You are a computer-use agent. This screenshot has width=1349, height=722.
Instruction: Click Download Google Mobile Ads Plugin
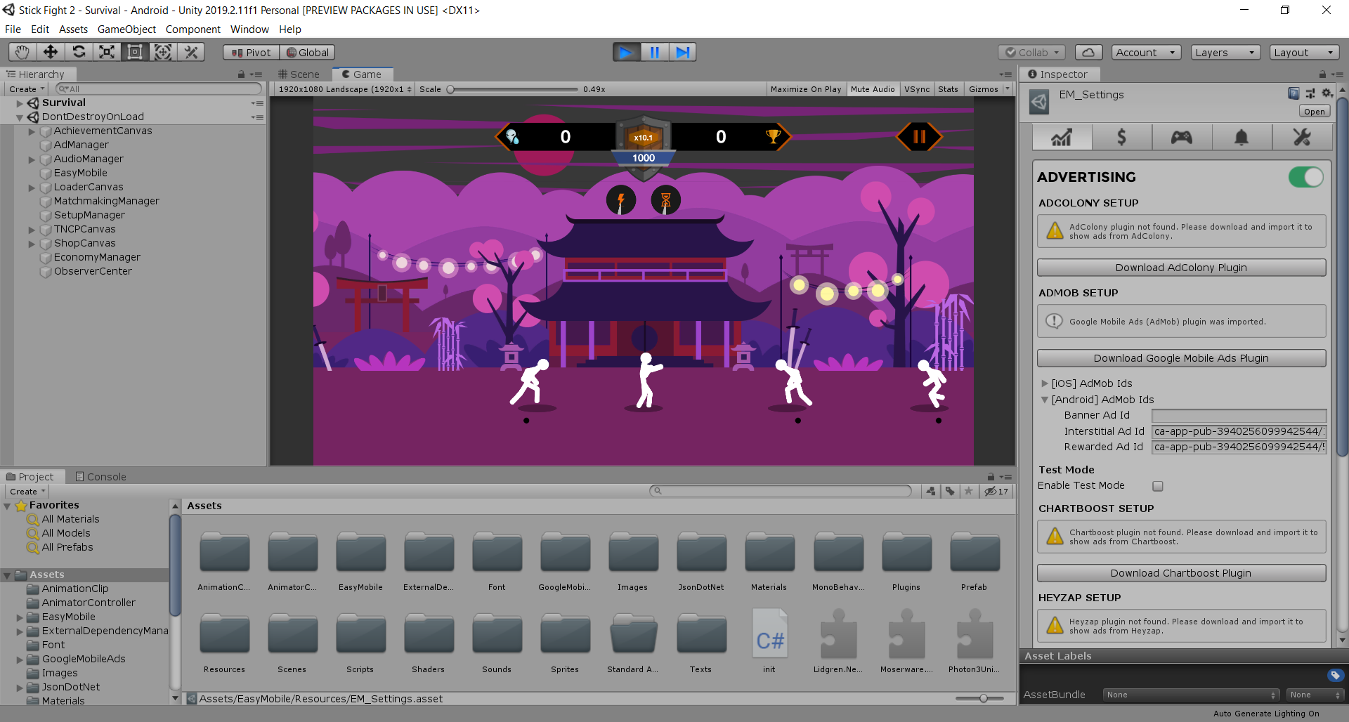[1181, 358]
